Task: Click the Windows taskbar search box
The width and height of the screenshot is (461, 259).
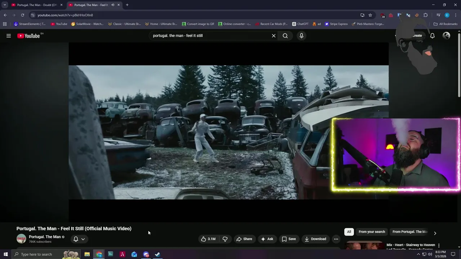Action: click(x=46, y=254)
